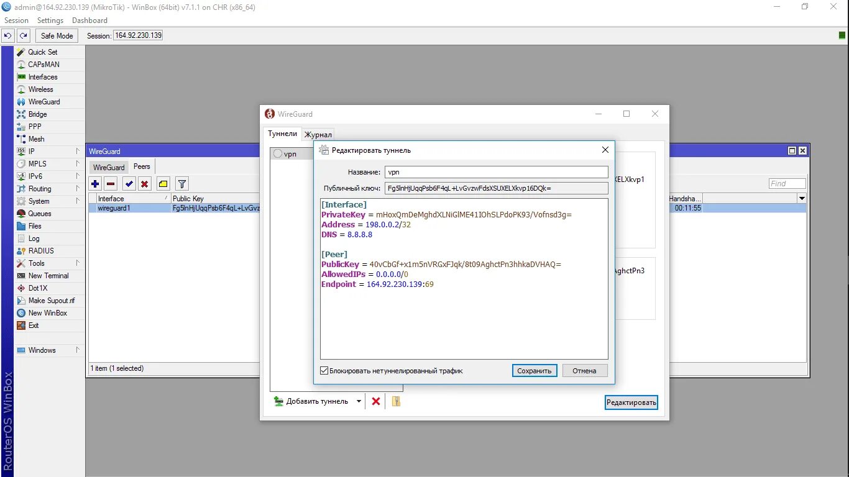Open column selector dropdown in Peers table
Screen dimensions: 849x477
[x=802, y=199]
